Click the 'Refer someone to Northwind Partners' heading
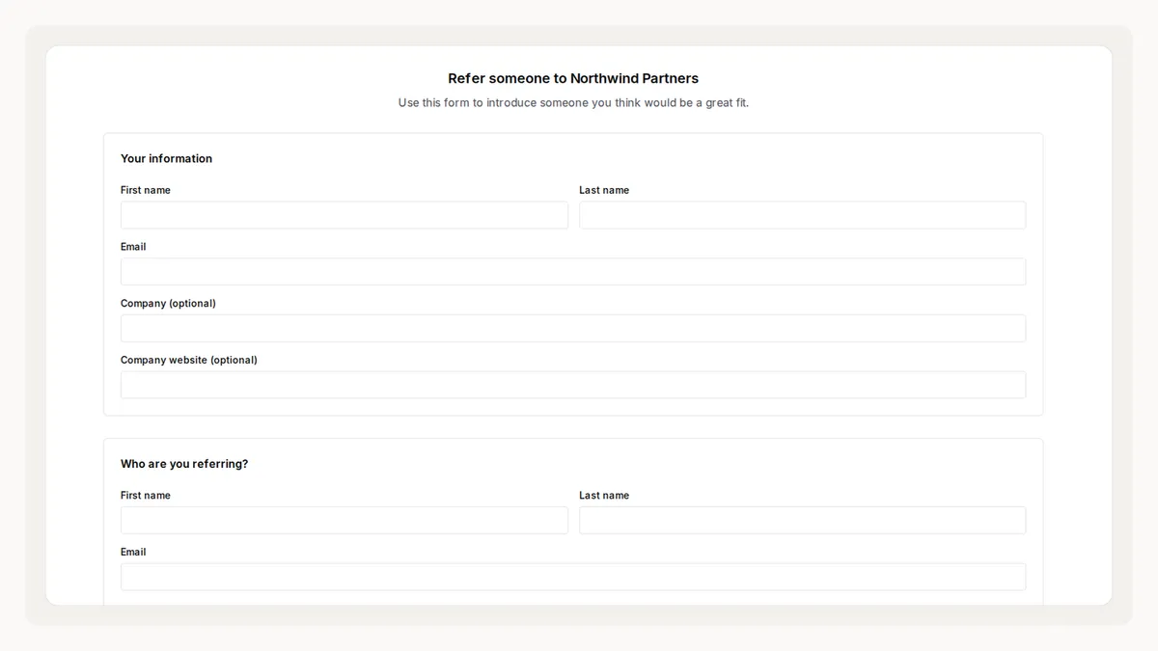The image size is (1158, 651). pos(573,78)
